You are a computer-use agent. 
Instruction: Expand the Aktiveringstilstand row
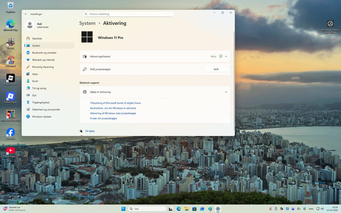coord(226,56)
